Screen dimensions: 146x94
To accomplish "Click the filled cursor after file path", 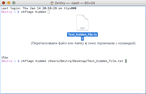I will coord(126,61).
